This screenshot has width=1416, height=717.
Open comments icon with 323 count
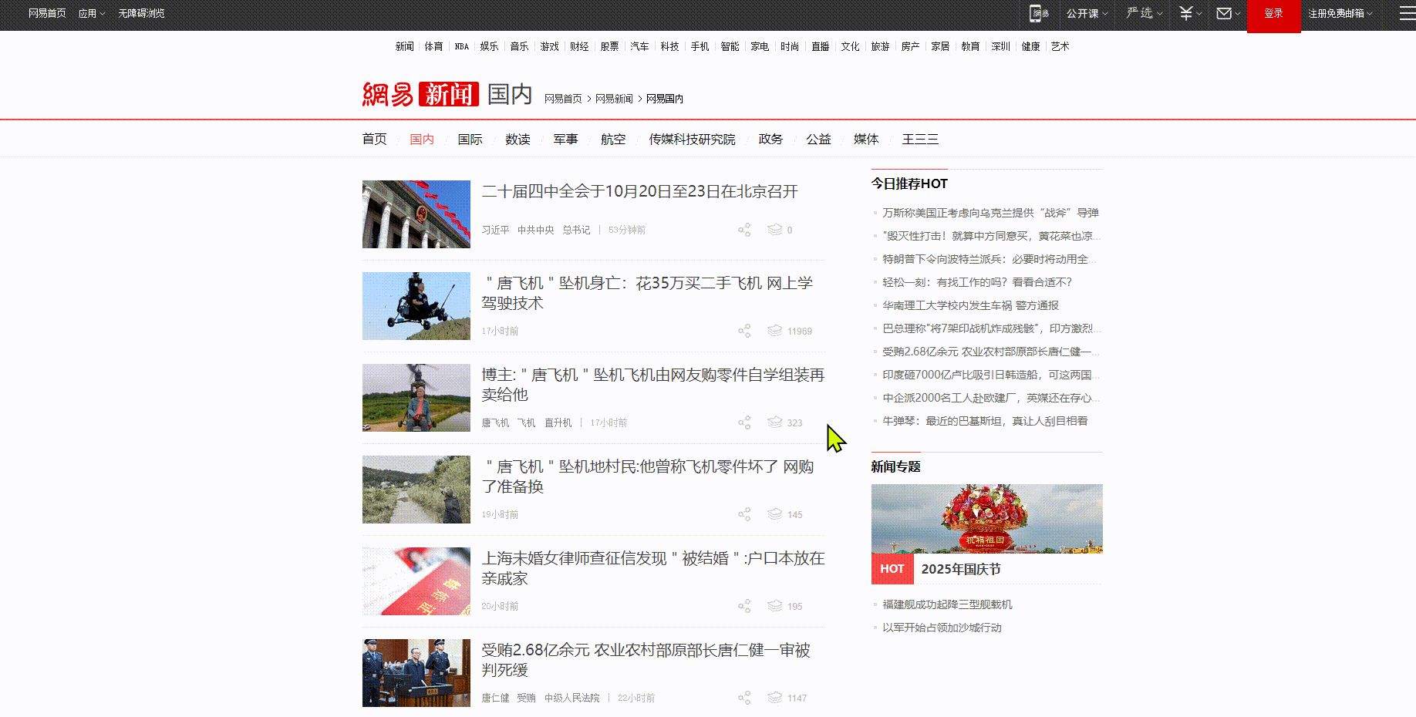[x=775, y=422]
